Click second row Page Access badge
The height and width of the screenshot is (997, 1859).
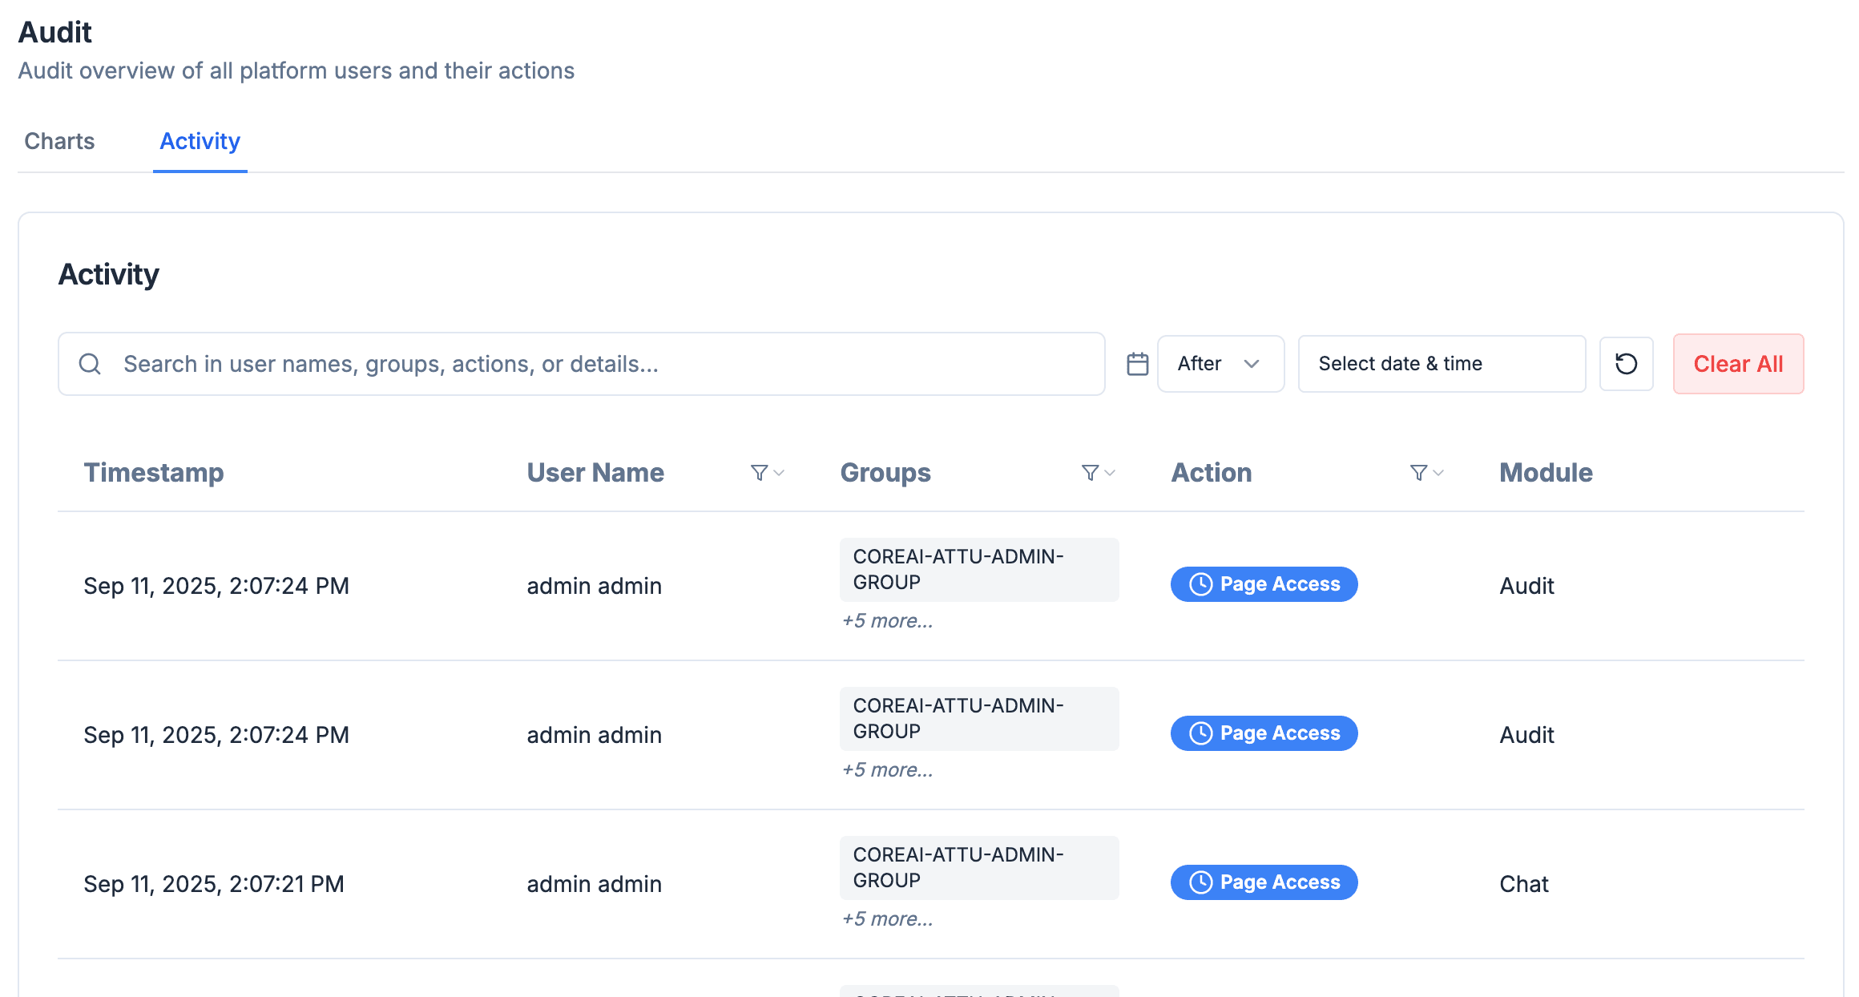pos(1264,733)
